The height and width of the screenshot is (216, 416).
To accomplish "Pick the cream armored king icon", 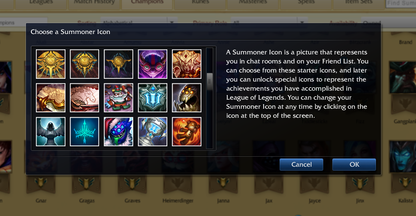I will [x=186, y=64].
